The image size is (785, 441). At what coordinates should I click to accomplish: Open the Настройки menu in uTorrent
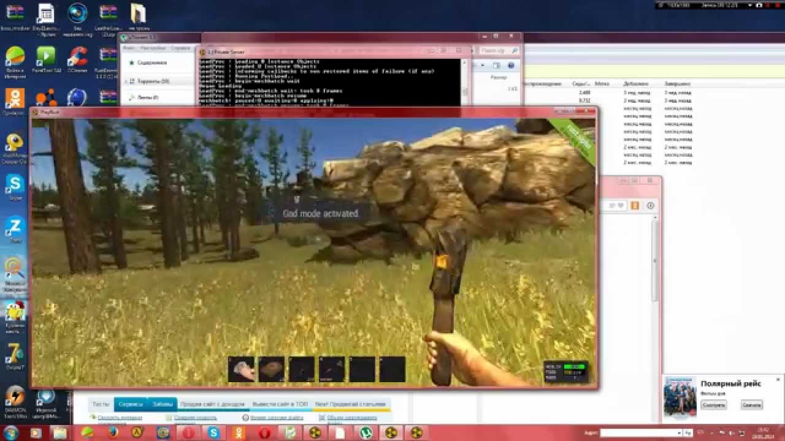pyautogui.click(x=152, y=48)
